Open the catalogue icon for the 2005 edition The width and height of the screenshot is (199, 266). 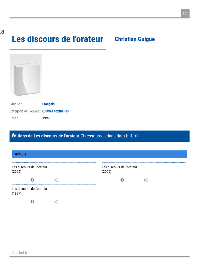(146, 180)
